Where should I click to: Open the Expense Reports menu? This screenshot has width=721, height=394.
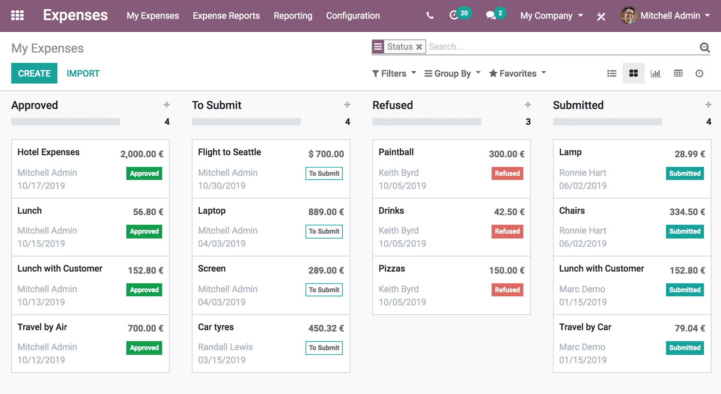point(226,16)
